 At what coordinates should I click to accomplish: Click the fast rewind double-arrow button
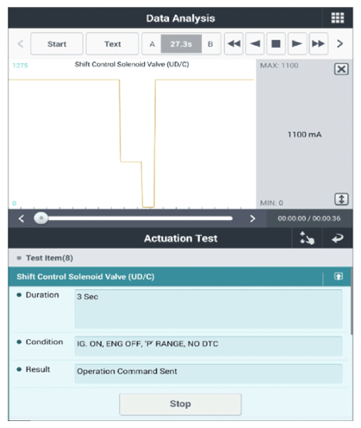(234, 44)
